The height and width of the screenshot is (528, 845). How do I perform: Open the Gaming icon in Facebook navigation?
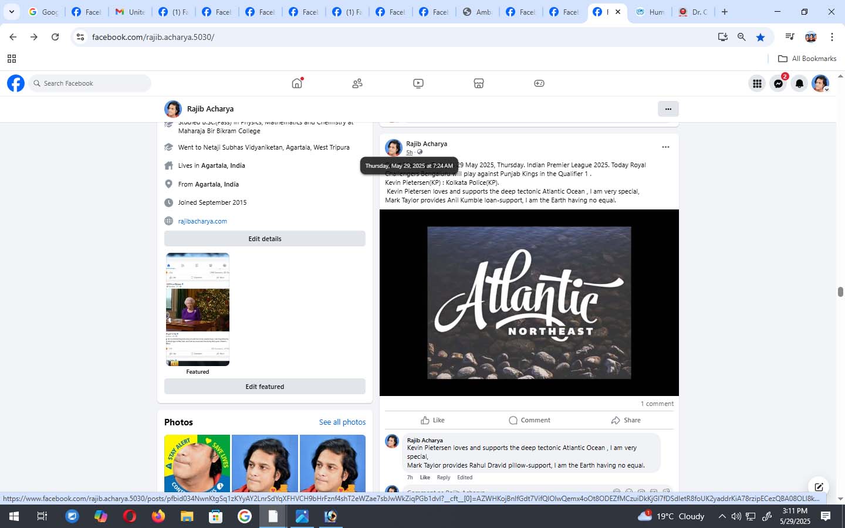[539, 83]
